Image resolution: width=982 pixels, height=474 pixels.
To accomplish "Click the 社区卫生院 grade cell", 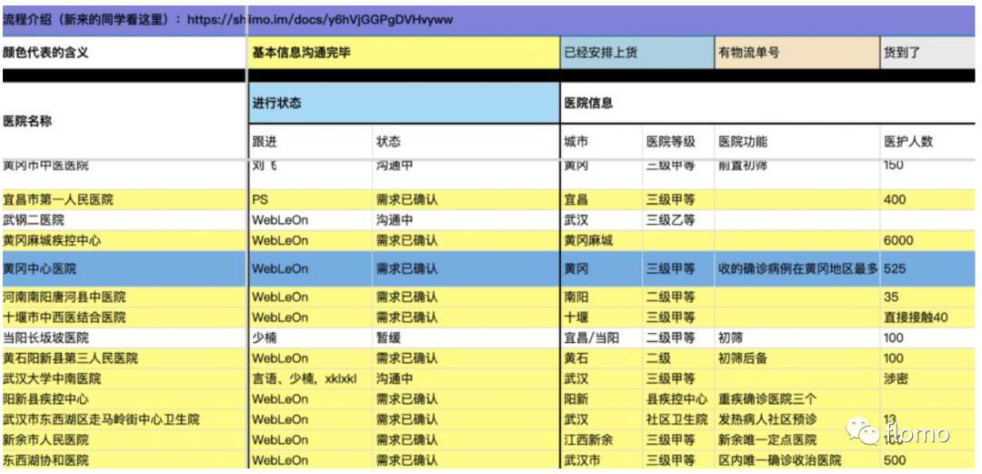I will pyautogui.click(x=678, y=419).
